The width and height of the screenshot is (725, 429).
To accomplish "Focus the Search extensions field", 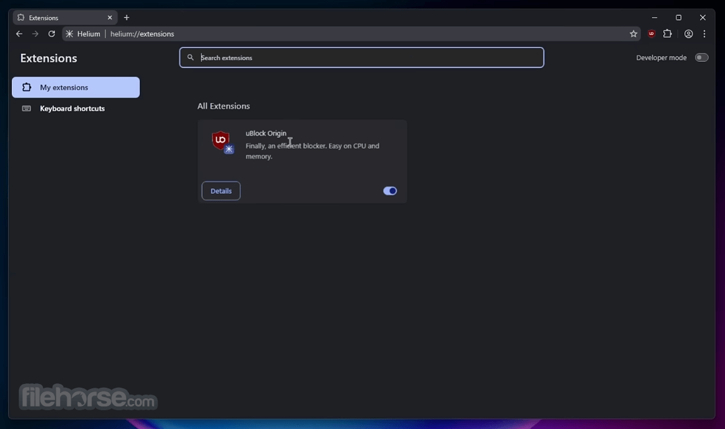I will point(362,58).
